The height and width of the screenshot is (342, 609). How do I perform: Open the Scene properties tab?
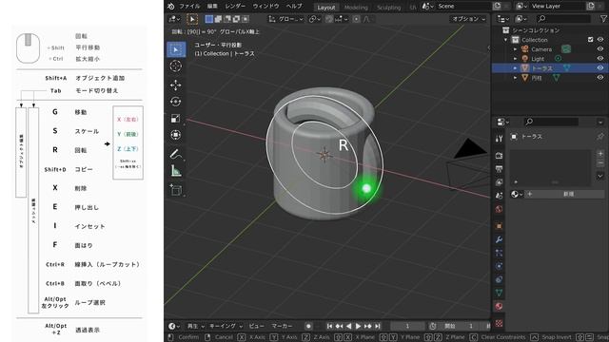[x=499, y=196]
